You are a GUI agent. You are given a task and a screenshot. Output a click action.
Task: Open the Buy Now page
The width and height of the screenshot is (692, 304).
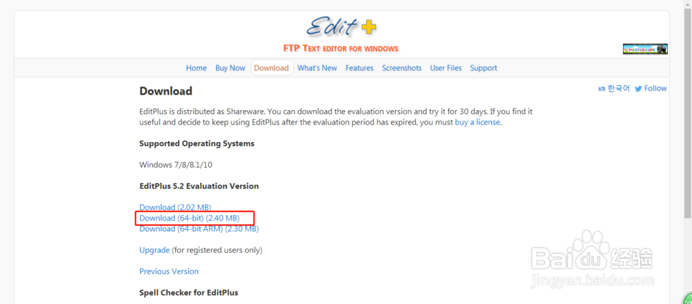pyautogui.click(x=230, y=68)
